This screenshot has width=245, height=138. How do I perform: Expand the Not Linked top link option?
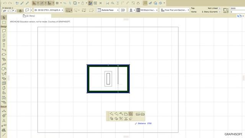pos(220,8)
